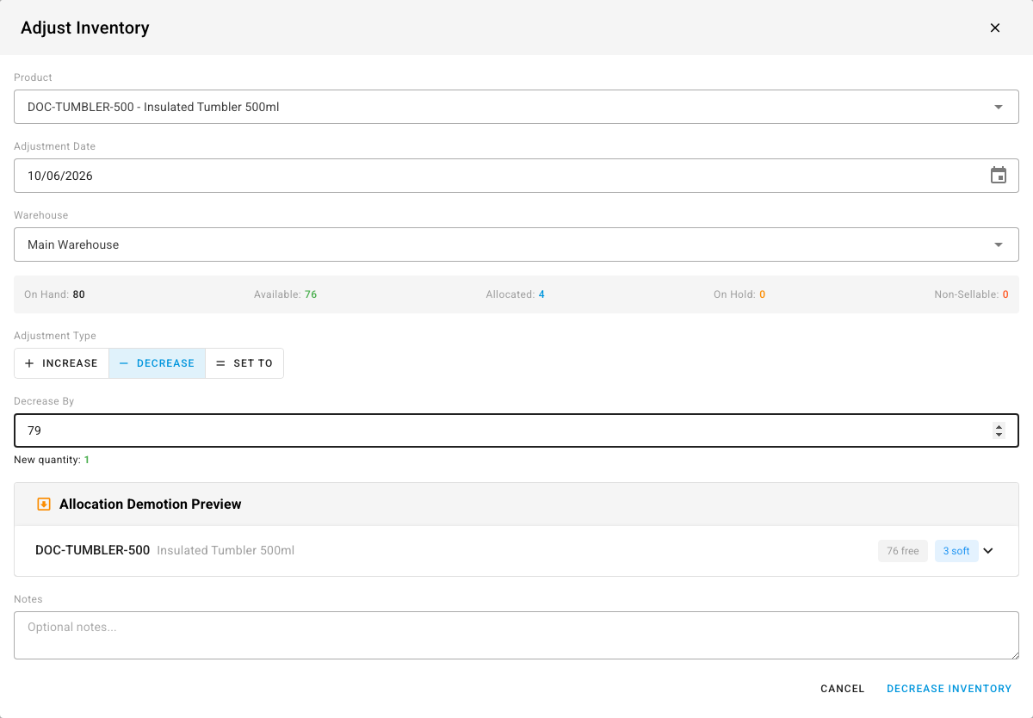The image size is (1033, 718).
Task: Open the Warehouse dropdown
Action: tap(516, 244)
